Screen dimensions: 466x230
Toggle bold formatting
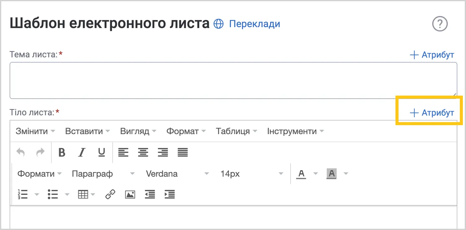(x=62, y=152)
